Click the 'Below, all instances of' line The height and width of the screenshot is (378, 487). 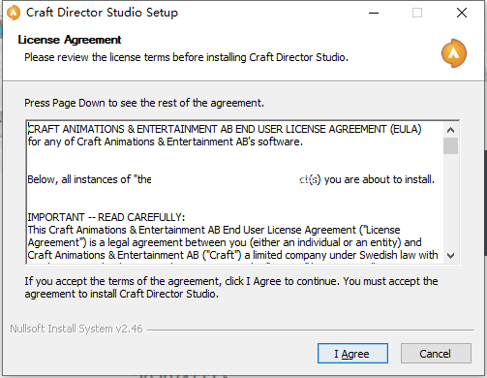tap(231, 179)
